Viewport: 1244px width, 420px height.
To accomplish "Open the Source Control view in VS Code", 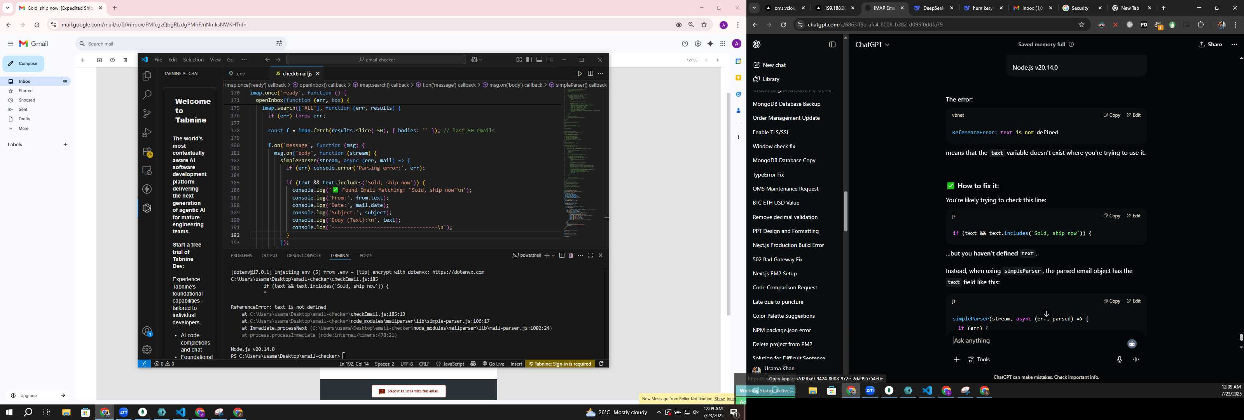I will pos(147,114).
